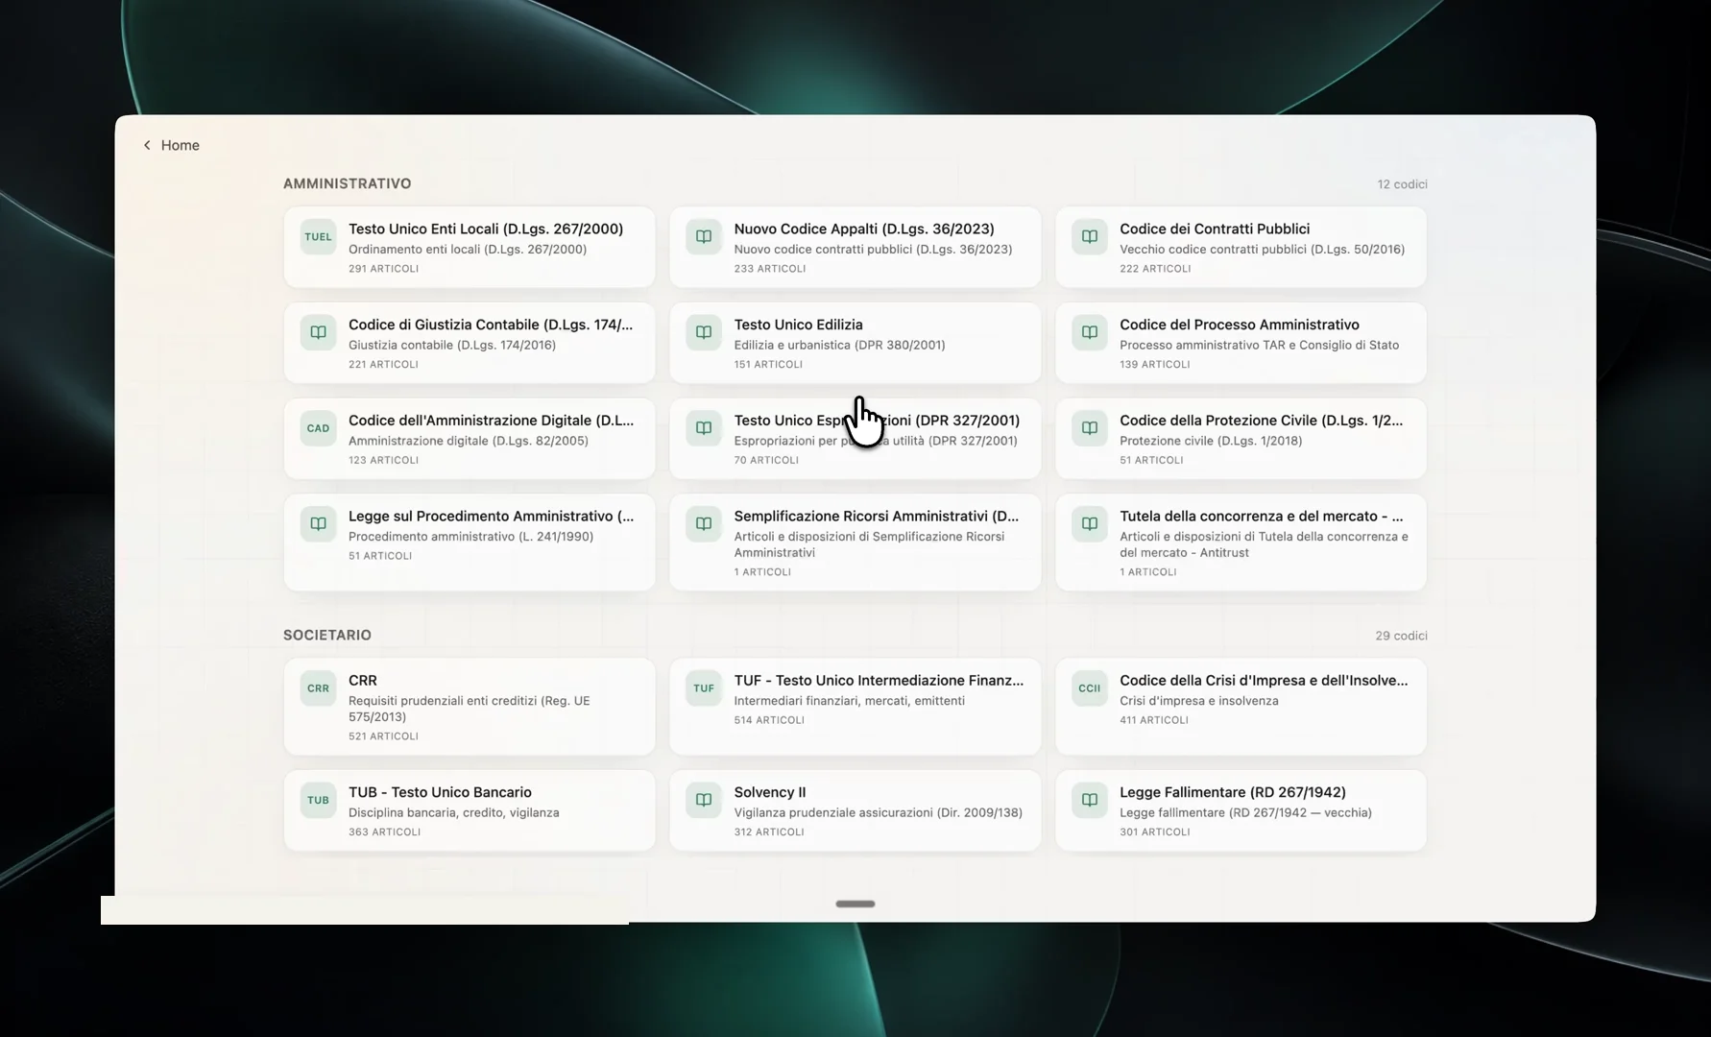
Task: Click the "TUB - Testo Unico Bancario" title
Action: coord(440,793)
